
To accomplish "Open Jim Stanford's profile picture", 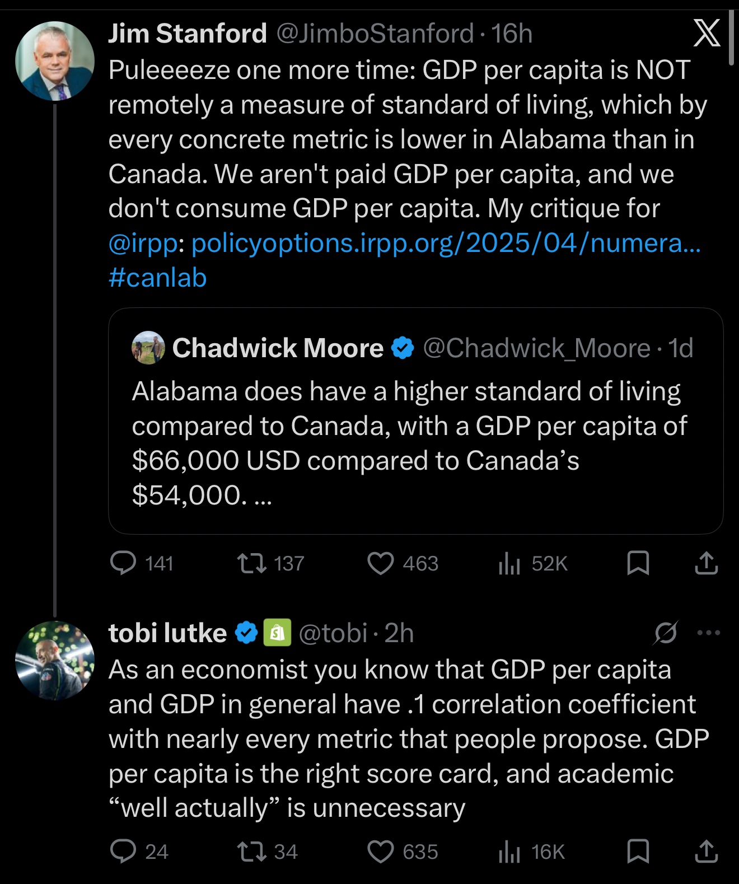I will pos(55,61).
